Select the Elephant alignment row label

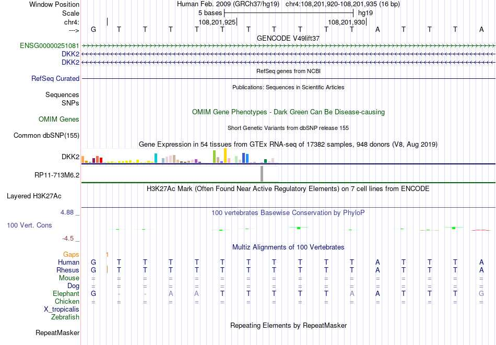(66, 294)
